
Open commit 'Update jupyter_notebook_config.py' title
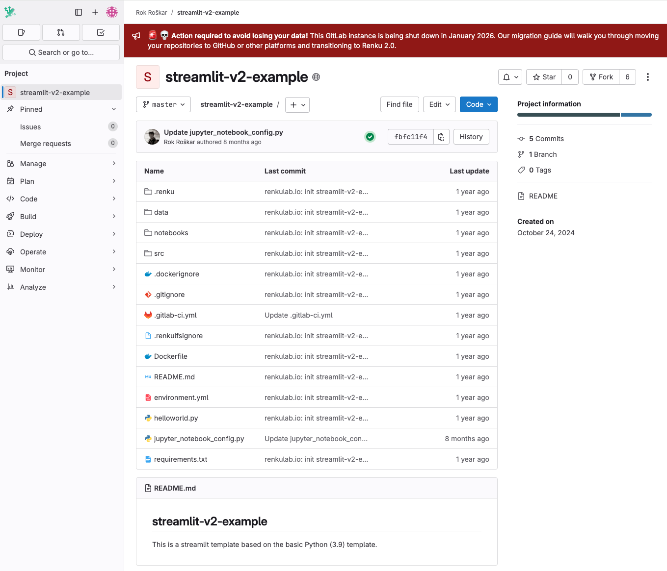tap(223, 132)
